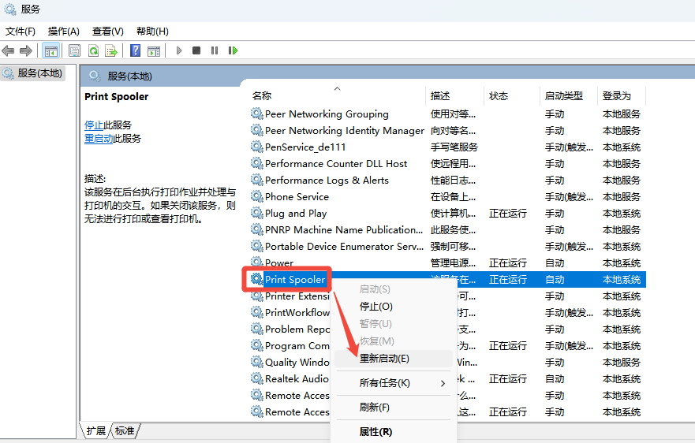The height and width of the screenshot is (443, 695).
Task: Sort by the 描述 column header
Action: coord(454,95)
